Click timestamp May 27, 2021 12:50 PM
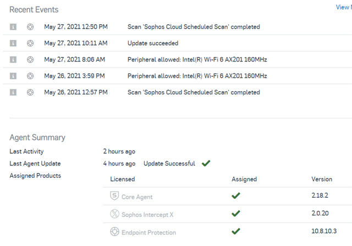Screen dimensions: 352x246 coord(76,27)
